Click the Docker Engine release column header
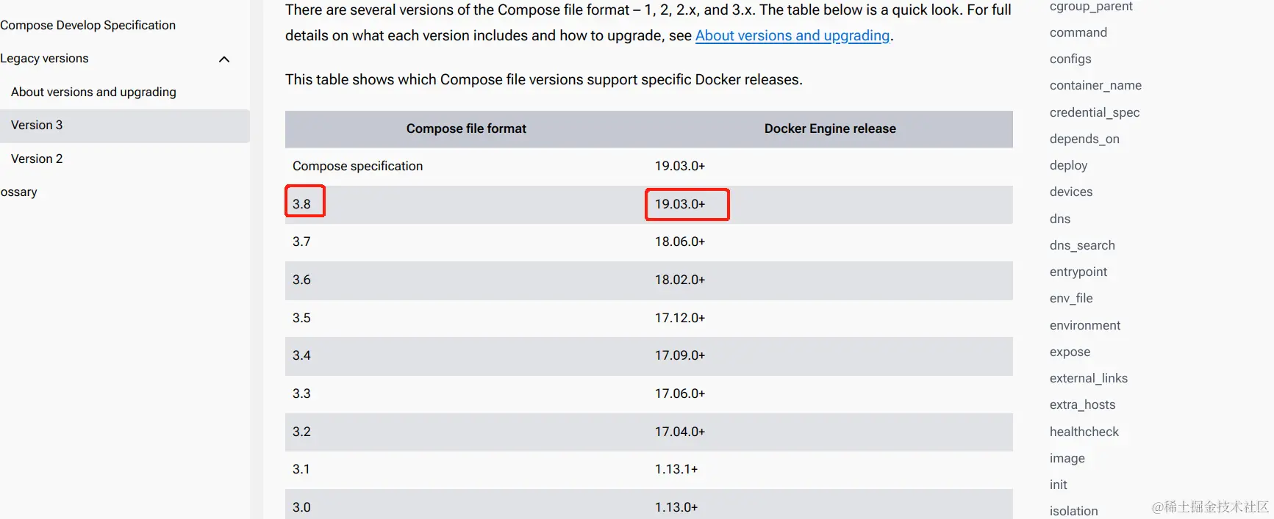The height and width of the screenshot is (519, 1274). 830,128
